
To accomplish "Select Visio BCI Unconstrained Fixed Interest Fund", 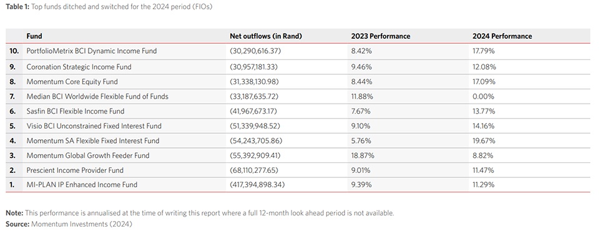I will [x=94, y=126].
